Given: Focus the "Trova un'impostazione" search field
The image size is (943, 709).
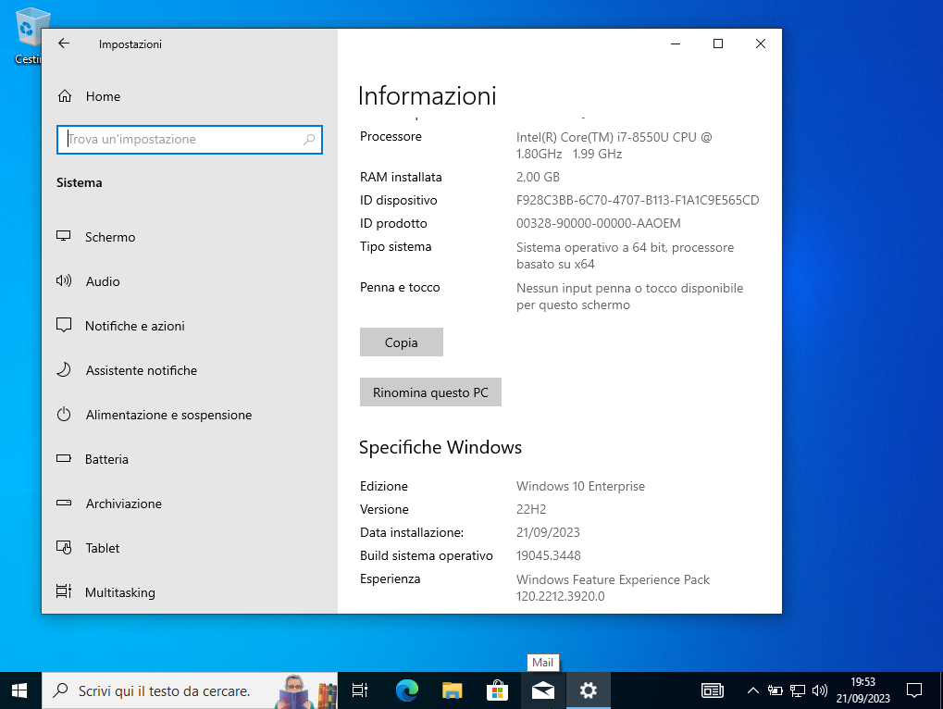Looking at the screenshot, I should pos(190,140).
